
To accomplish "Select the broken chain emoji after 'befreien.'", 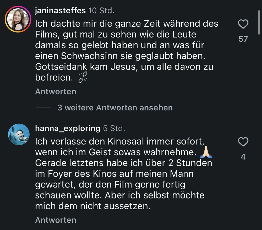I will click(x=83, y=77).
